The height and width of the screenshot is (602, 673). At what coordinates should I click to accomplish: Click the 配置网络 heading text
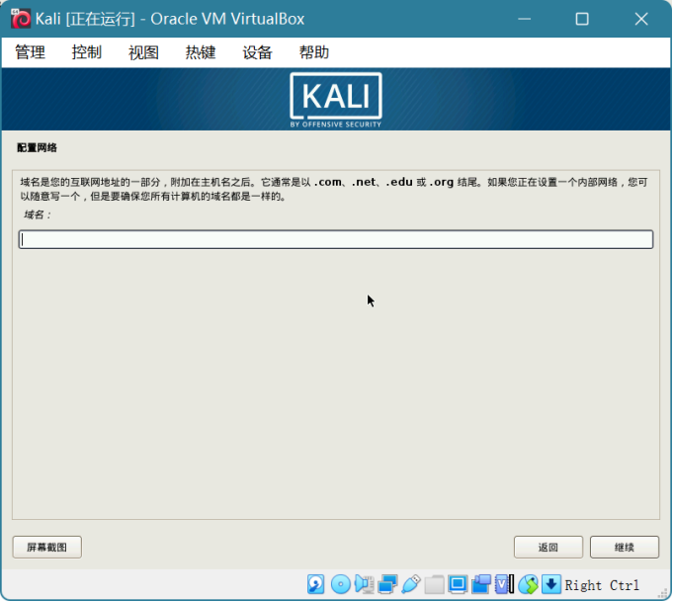click(x=37, y=147)
